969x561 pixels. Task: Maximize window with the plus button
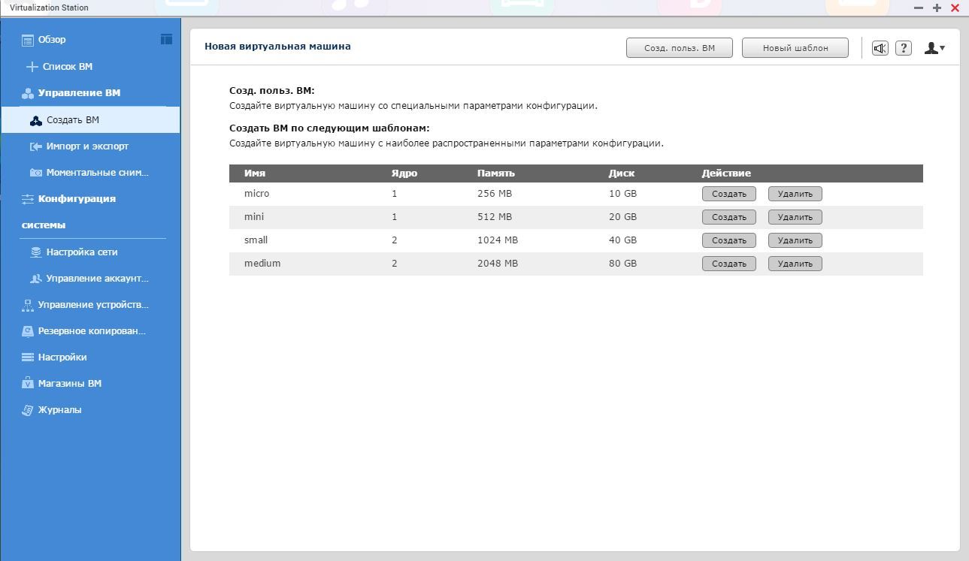pyautogui.click(x=937, y=8)
